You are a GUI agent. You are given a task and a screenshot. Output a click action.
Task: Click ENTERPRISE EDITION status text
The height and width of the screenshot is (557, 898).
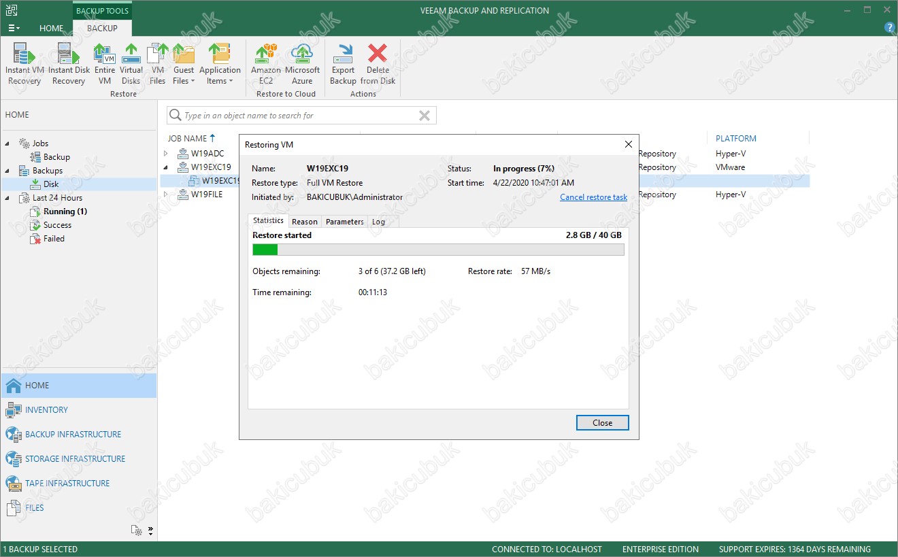click(660, 550)
